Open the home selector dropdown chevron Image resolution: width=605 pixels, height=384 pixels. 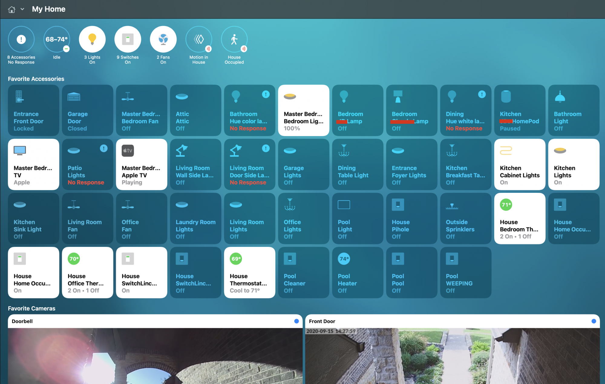point(22,9)
